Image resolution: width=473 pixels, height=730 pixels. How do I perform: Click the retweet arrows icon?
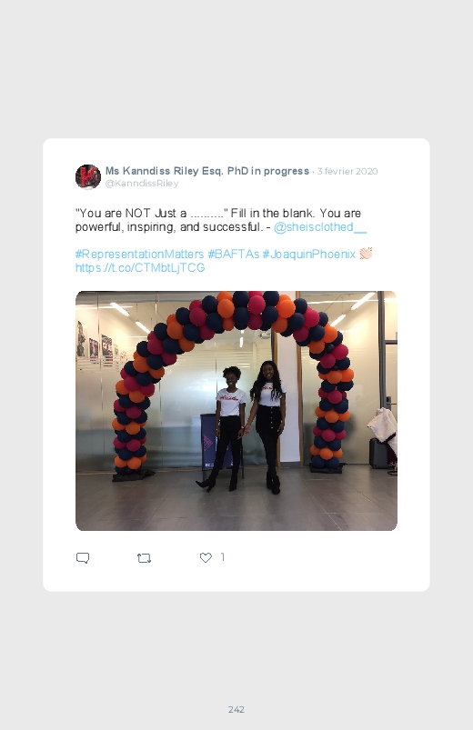pyautogui.click(x=144, y=558)
